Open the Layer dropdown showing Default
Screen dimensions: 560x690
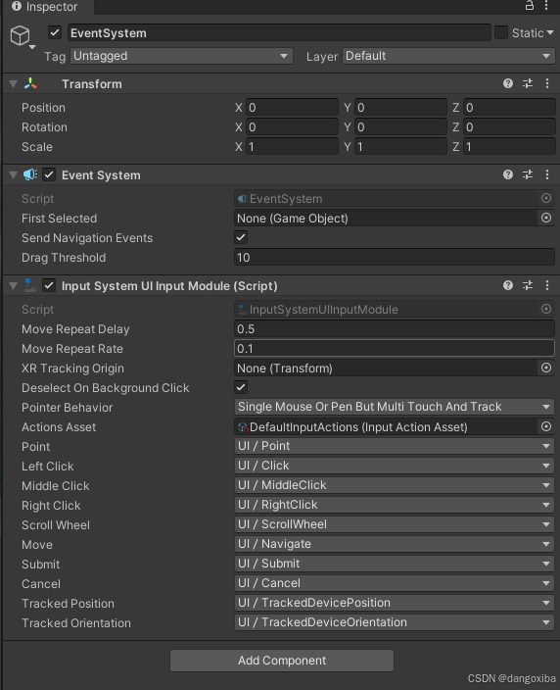448,56
